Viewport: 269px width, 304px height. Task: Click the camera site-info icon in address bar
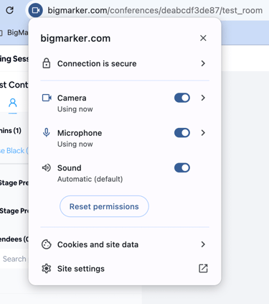36,10
